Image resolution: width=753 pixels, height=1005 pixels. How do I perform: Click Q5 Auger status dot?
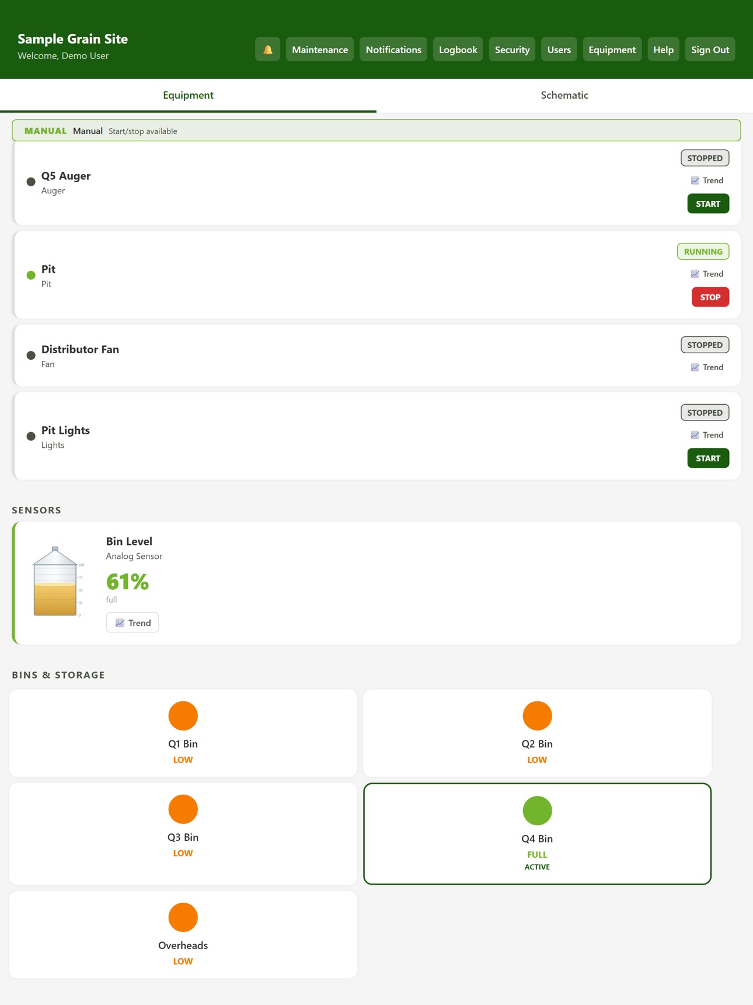tap(31, 182)
